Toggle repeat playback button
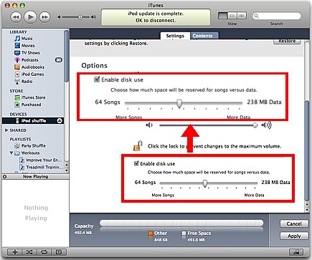Image resolution: width=312 pixels, height=260 pixels. pyautogui.click(x=44, y=252)
